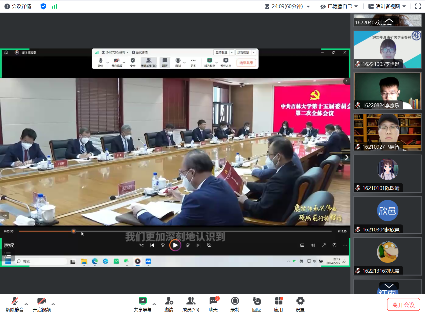Open meeting Settings (设置) gear
The width and height of the screenshot is (425, 315).
[x=300, y=304]
